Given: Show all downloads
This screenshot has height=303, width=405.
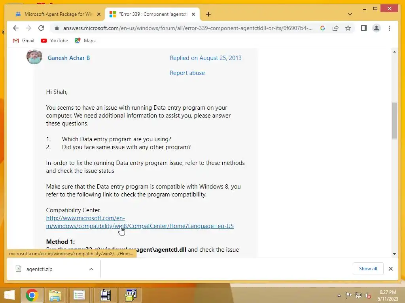Looking at the screenshot, I should tap(368, 269).
